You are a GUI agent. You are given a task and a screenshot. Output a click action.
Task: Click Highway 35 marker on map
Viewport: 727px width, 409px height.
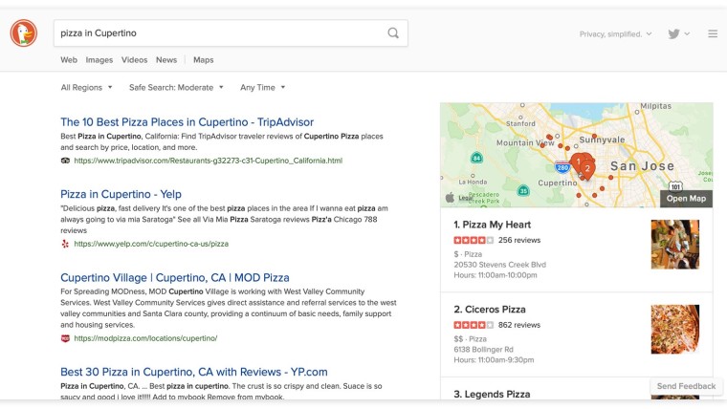[523, 190]
